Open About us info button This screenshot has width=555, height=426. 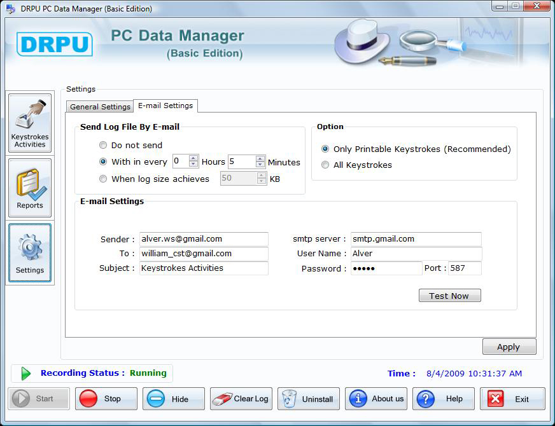(376, 399)
